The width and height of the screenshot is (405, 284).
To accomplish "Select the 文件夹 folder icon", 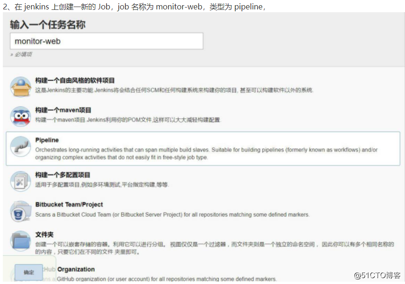I will (21, 241).
